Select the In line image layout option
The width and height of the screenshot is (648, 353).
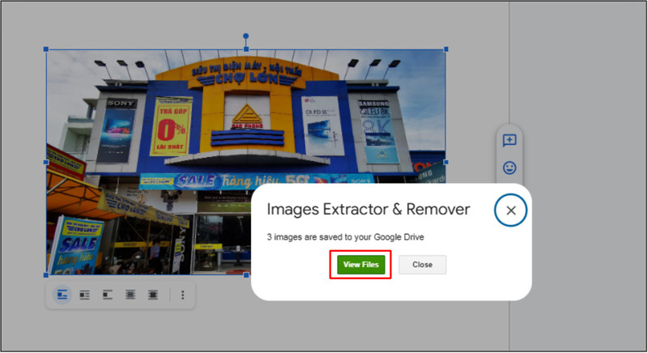(x=62, y=296)
